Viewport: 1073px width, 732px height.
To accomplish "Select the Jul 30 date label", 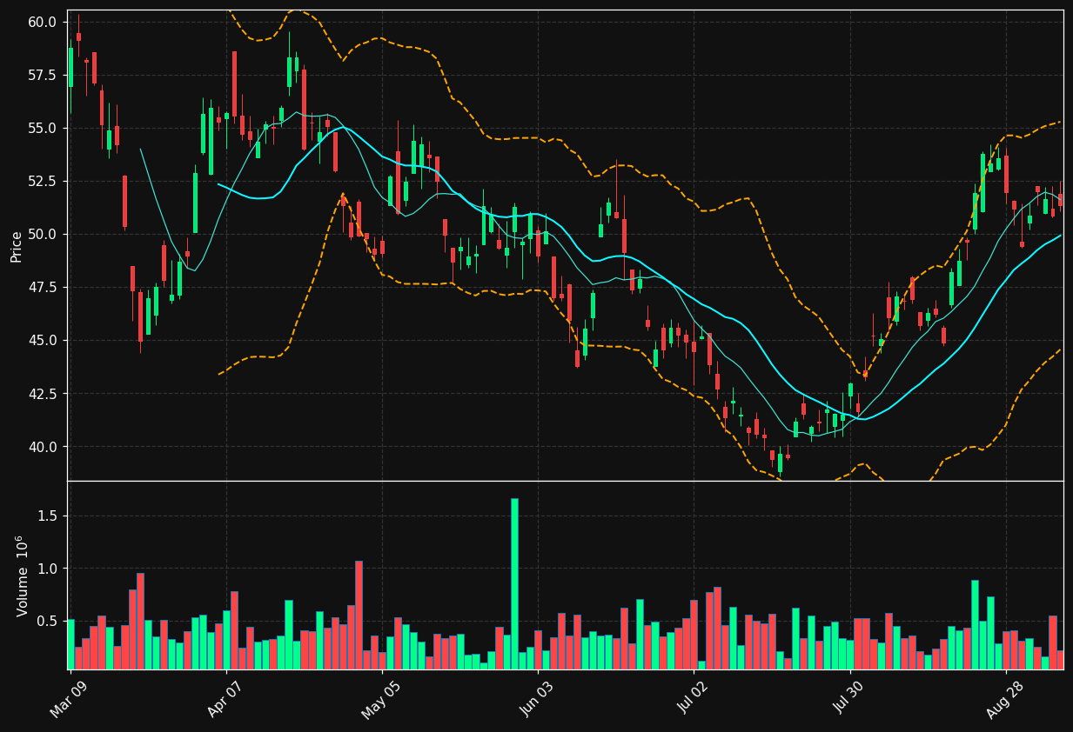I will point(848,699).
